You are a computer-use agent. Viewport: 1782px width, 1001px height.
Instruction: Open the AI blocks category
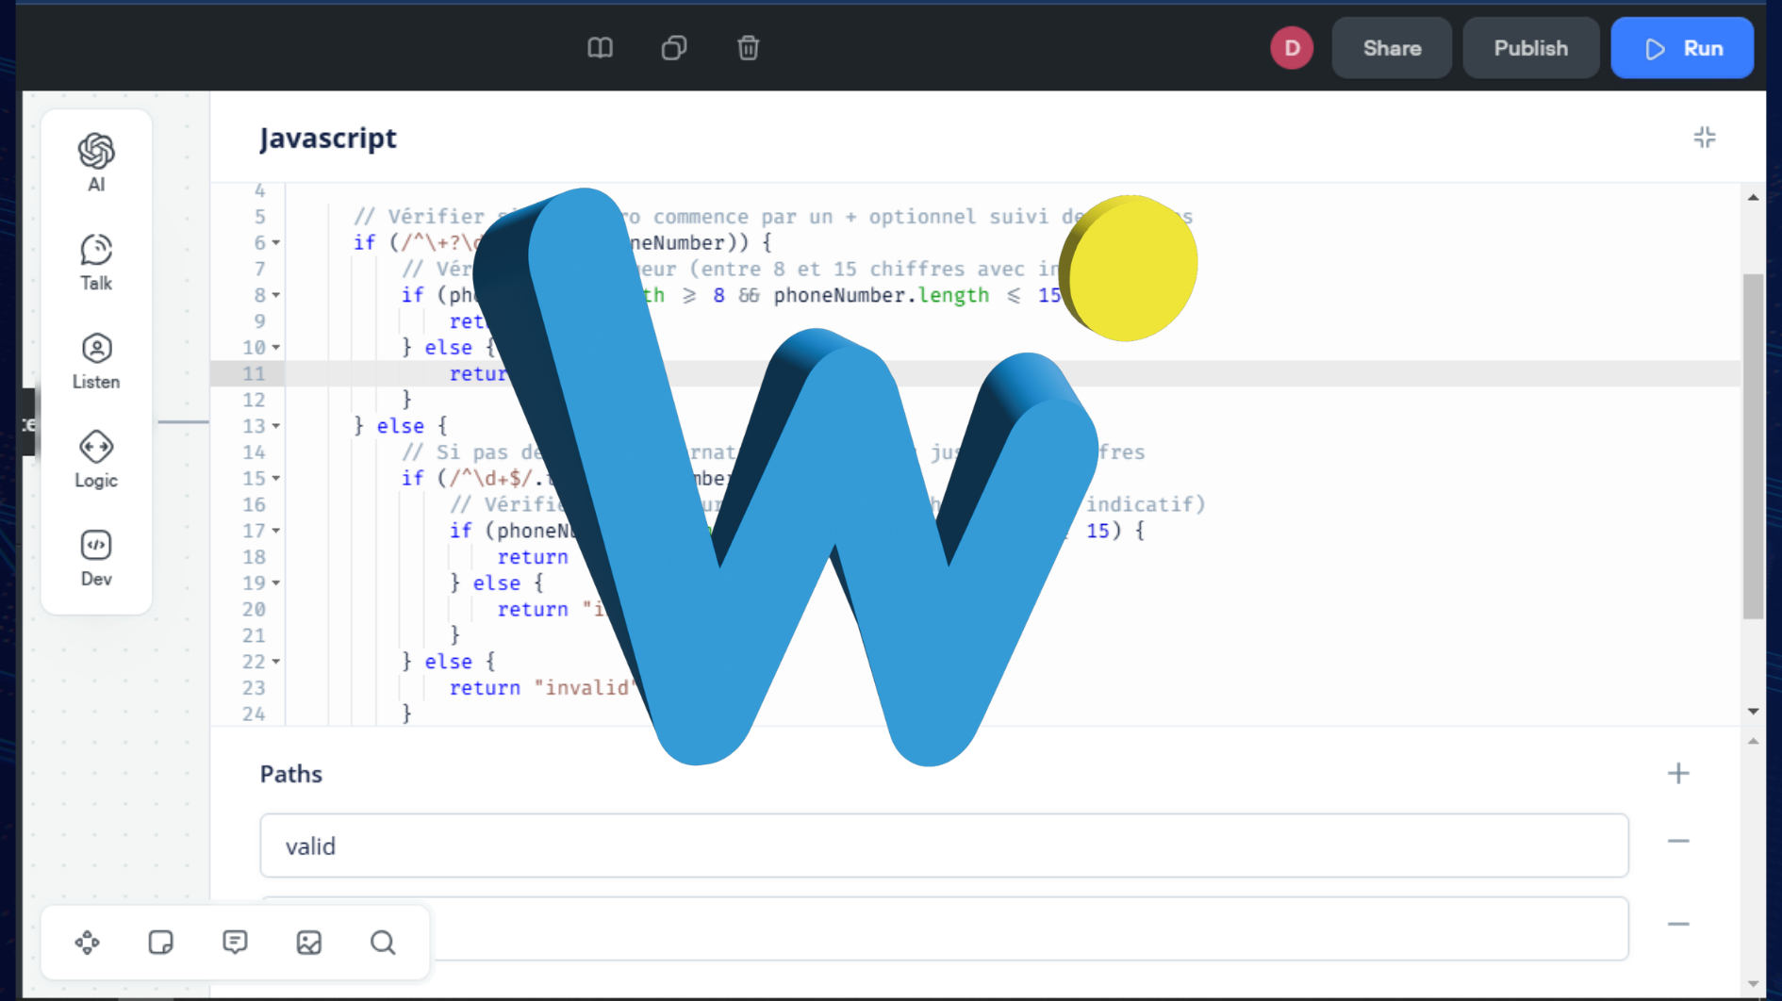96,162
